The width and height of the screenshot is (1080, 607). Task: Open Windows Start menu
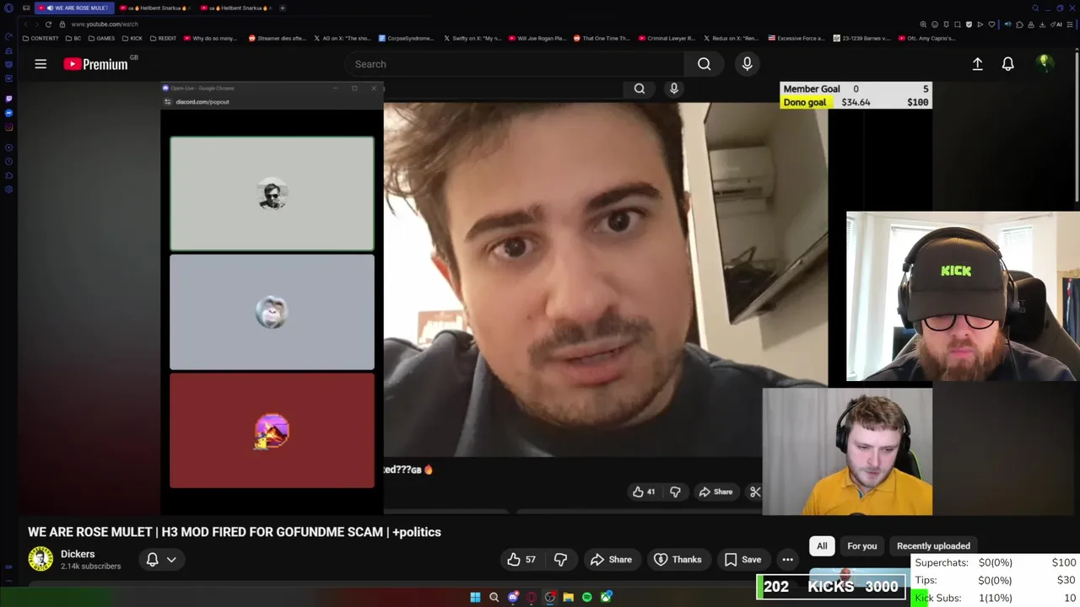475,597
